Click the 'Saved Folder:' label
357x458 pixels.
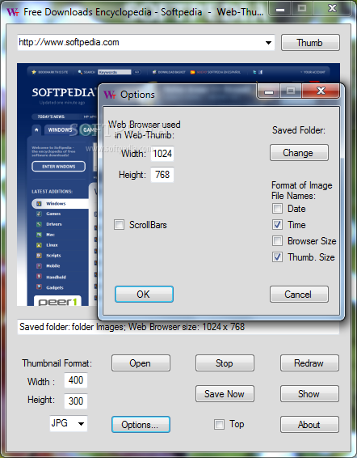click(299, 130)
